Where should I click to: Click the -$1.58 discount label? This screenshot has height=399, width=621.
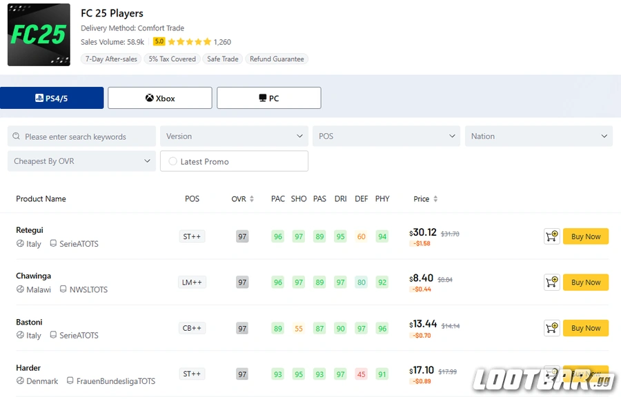(x=422, y=243)
